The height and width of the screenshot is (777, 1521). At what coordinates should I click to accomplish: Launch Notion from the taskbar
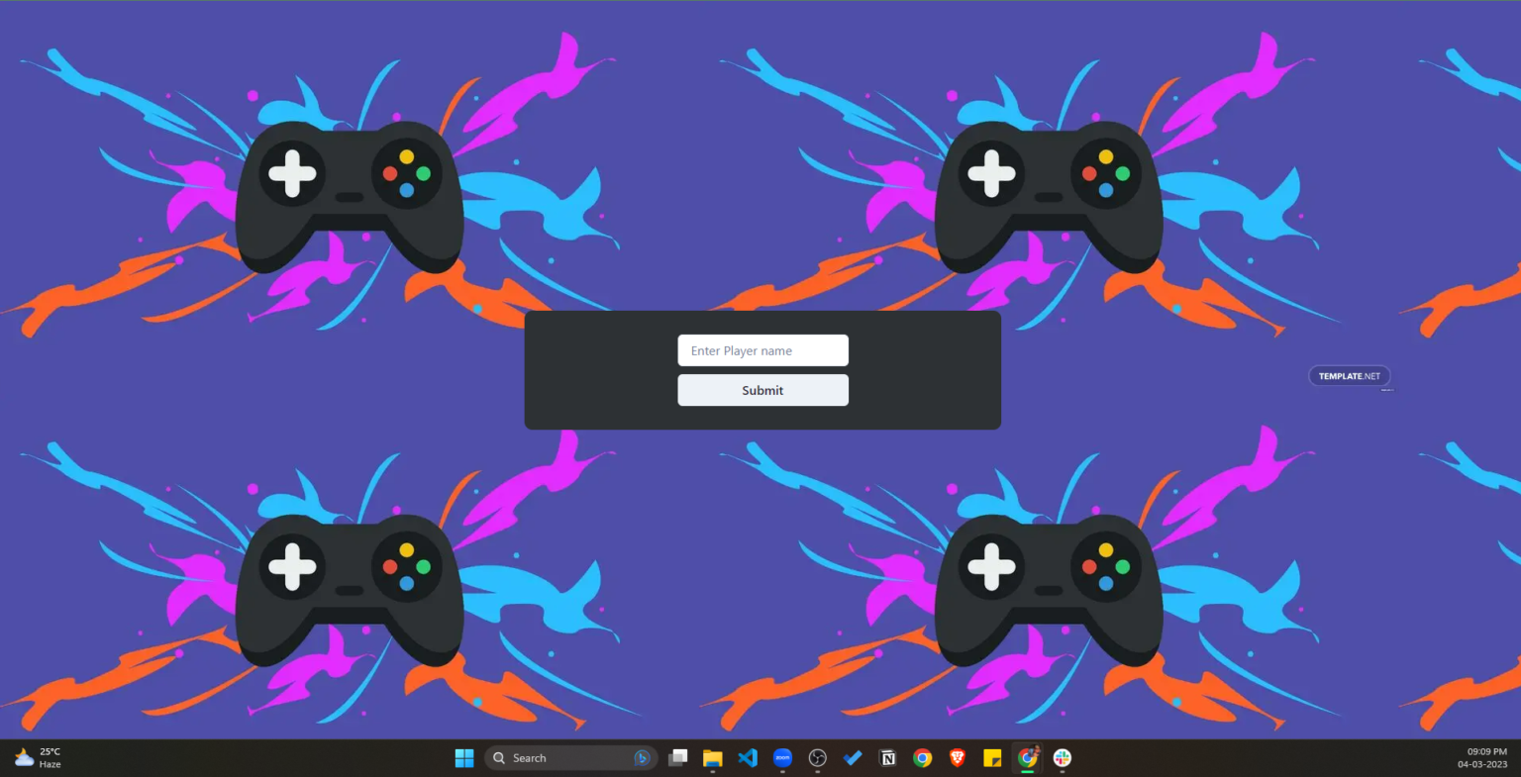pos(887,757)
